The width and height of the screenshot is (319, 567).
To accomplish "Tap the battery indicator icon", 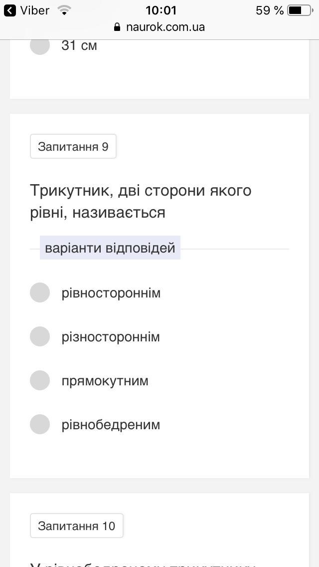I will coord(299,10).
